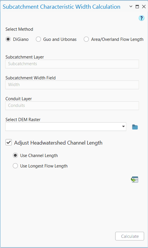This screenshot has height=248, width=148.
Task: Click the Select DEM Raster label
Action: tap(23, 120)
